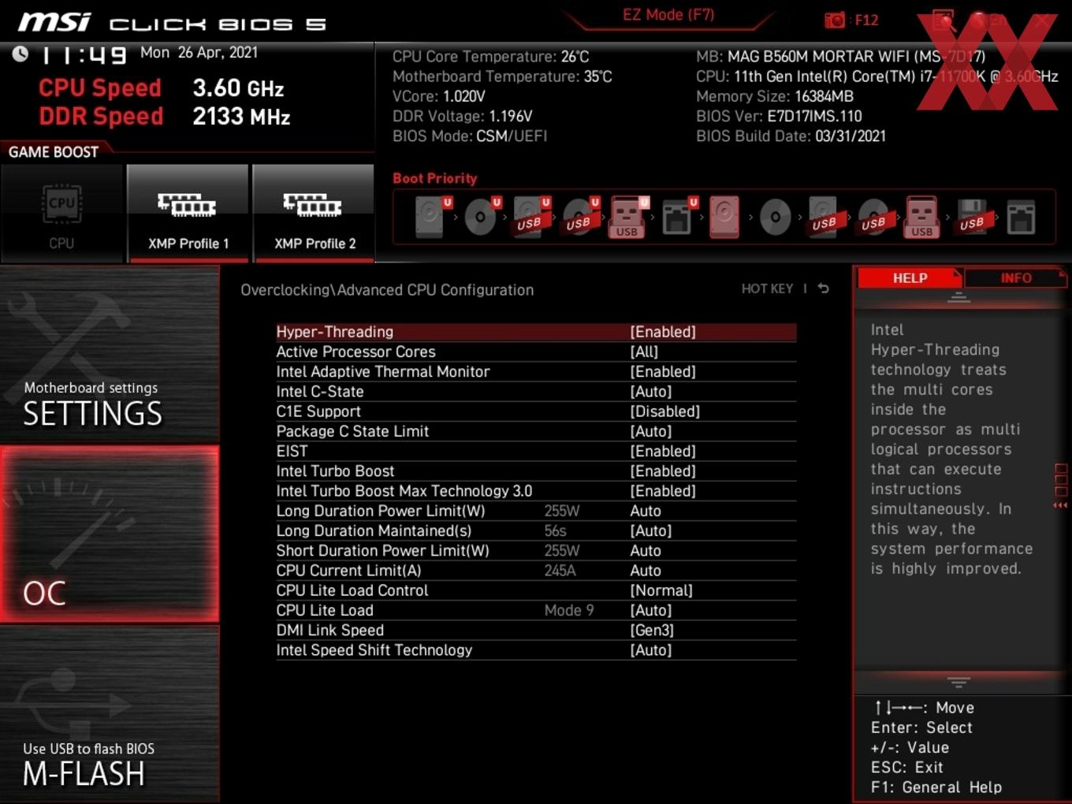Open DMI Link Speed [Gen3] dropdown

[652, 630]
